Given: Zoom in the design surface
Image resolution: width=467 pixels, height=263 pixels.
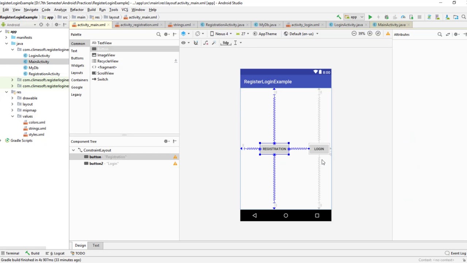Looking at the screenshot, I should [x=370, y=34].
